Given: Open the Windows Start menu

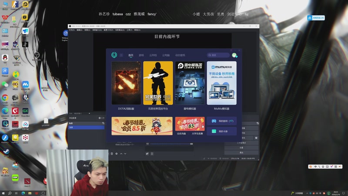Looking at the screenshot, I should pyautogui.click(x=3, y=193).
